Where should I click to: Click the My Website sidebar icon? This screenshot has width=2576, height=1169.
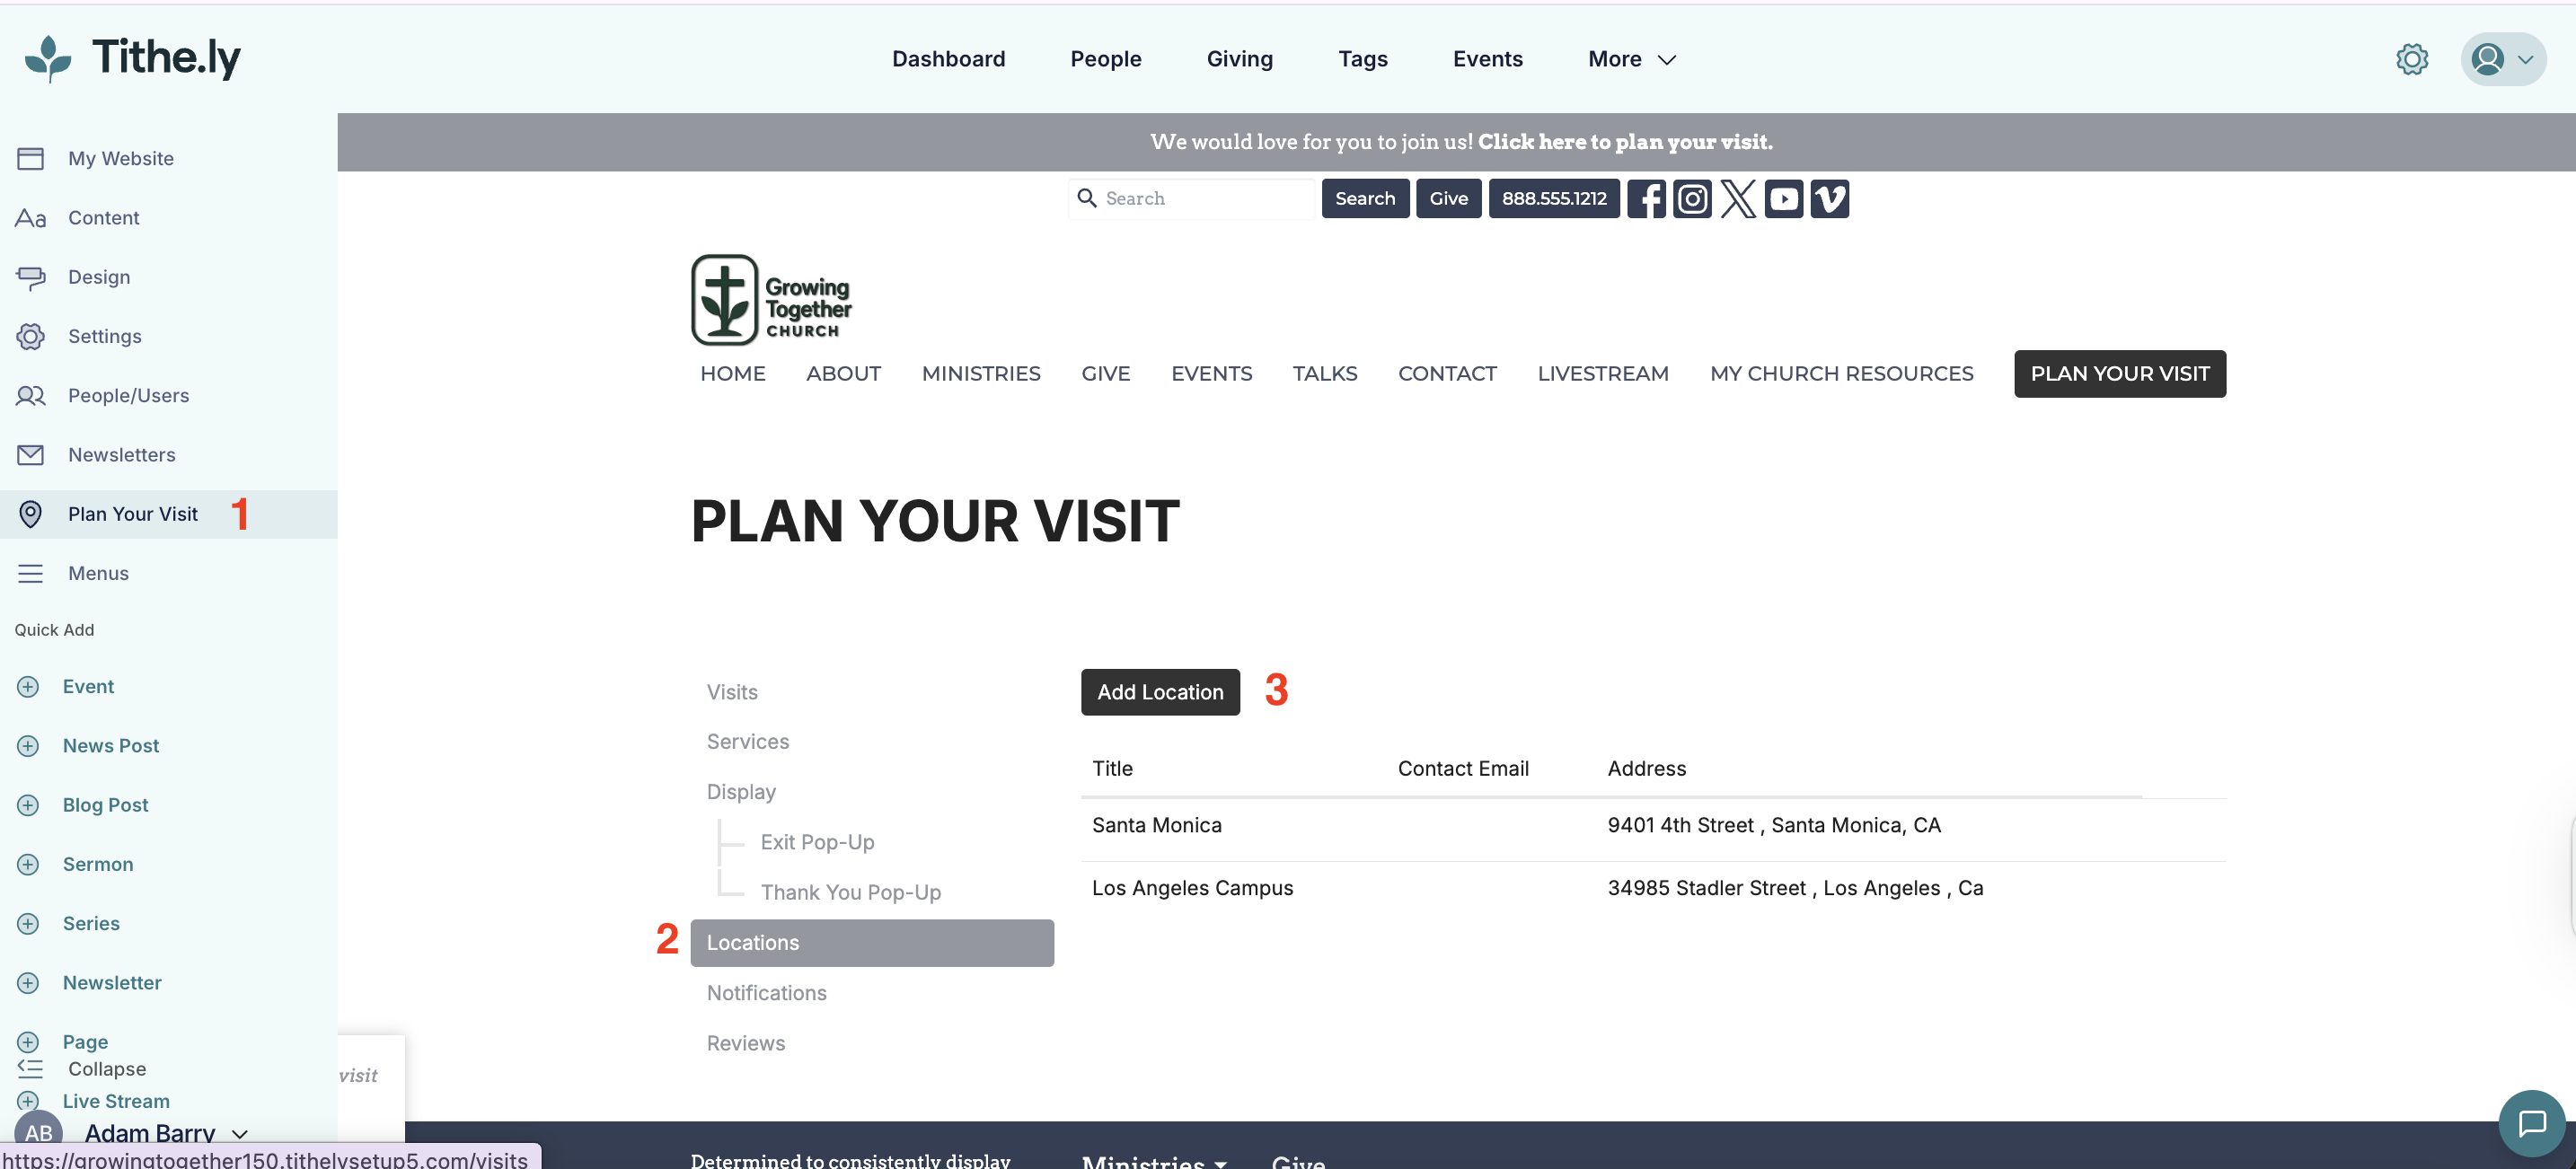coord(31,158)
